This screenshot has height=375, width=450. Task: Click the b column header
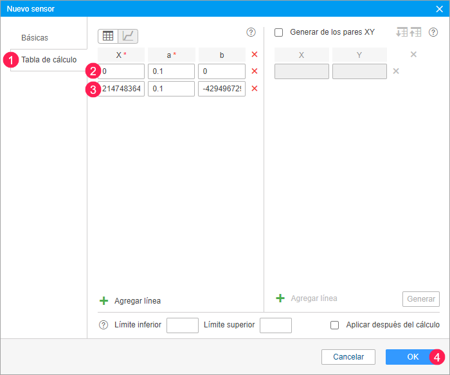222,55
